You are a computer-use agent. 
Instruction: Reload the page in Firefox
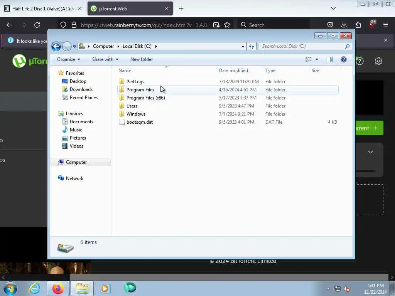(x=37, y=25)
